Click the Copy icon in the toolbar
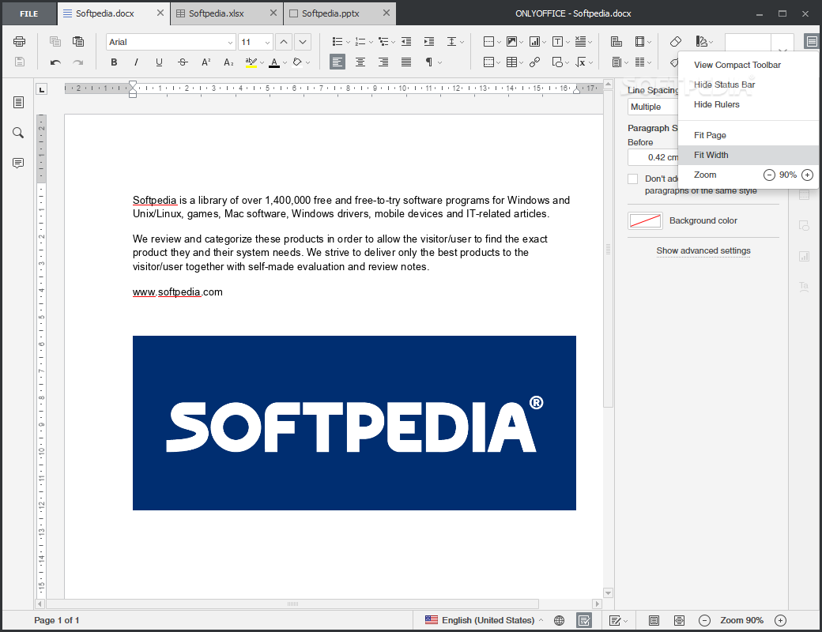 tap(55, 41)
